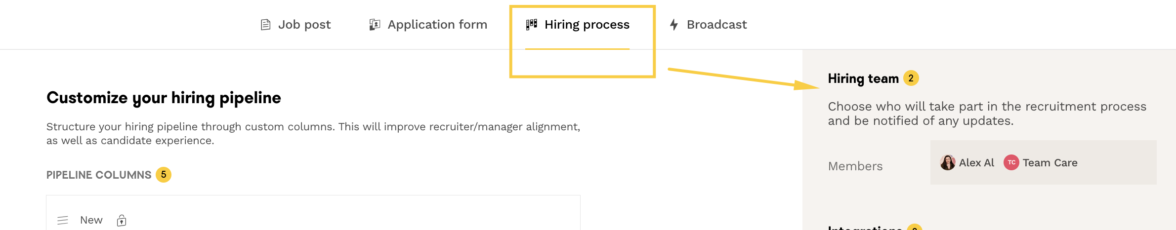Click the Hiring team count badge
Image resolution: width=1176 pixels, height=230 pixels.
point(911,78)
